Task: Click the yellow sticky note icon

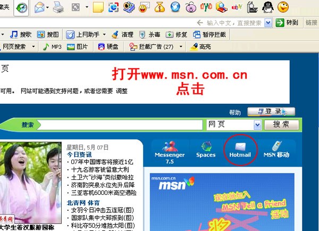Action: [x=98, y=7]
